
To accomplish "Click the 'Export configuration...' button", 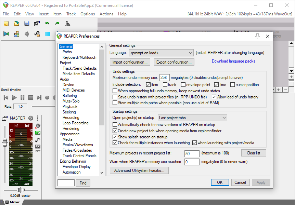I will coord(174,62).
